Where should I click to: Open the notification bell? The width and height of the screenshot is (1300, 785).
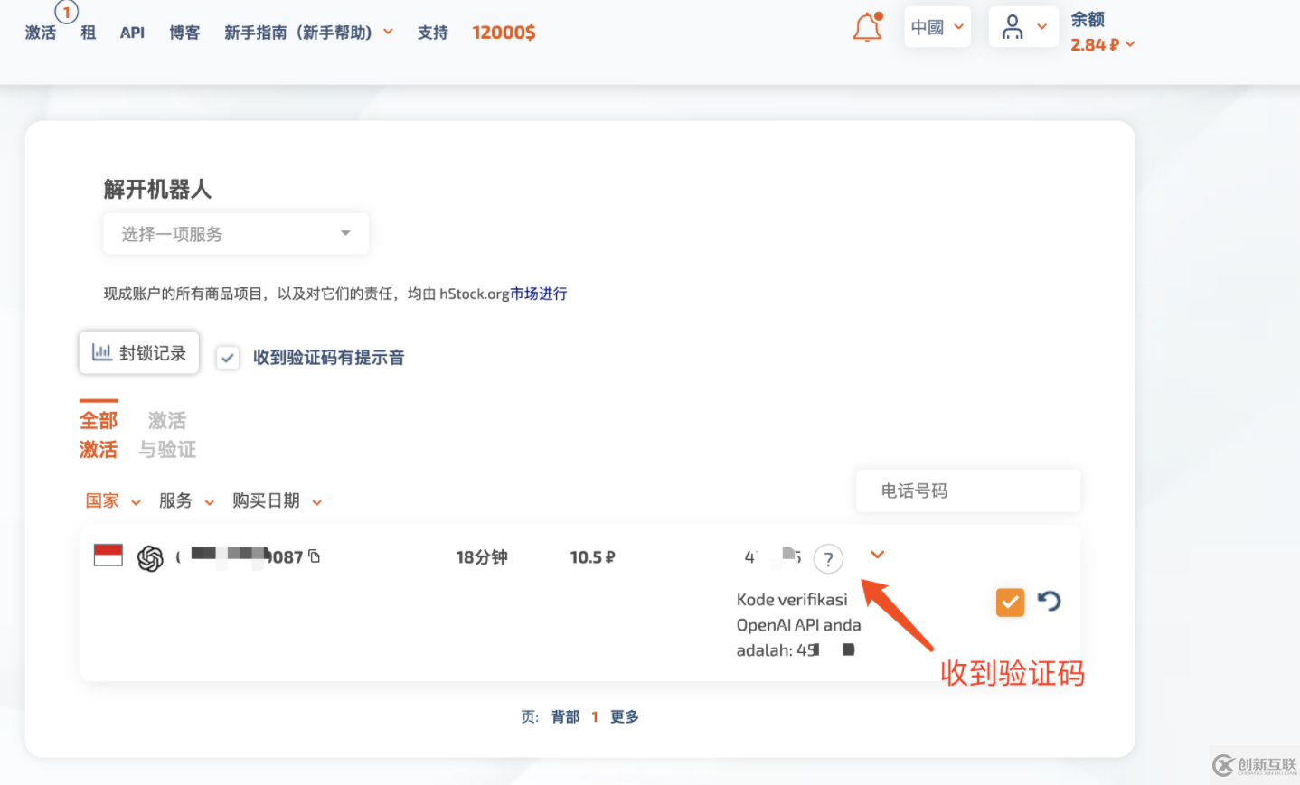(866, 27)
